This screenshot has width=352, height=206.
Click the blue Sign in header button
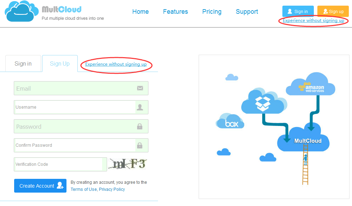click(298, 11)
